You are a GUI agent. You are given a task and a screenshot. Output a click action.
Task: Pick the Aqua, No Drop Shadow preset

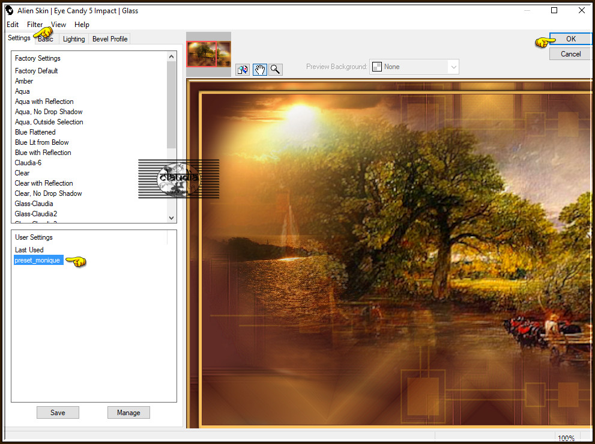[49, 112]
